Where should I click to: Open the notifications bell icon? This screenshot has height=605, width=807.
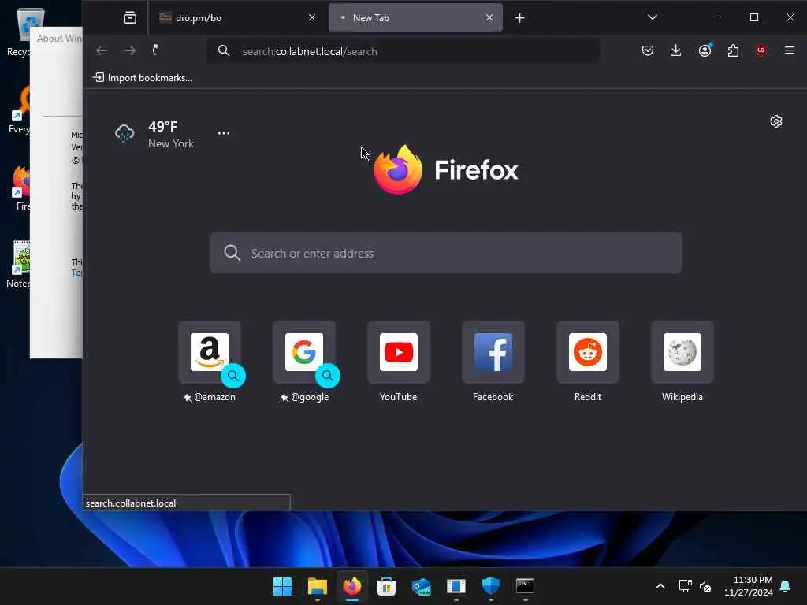tap(786, 586)
